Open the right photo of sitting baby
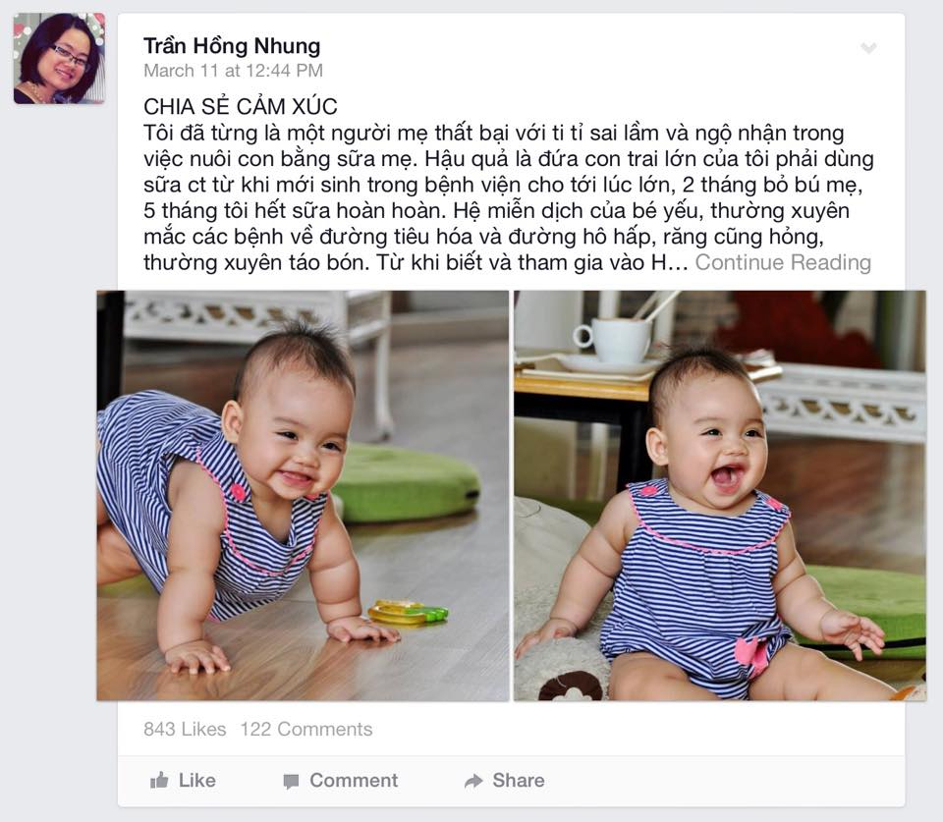943x822 pixels. click(720, 496)
